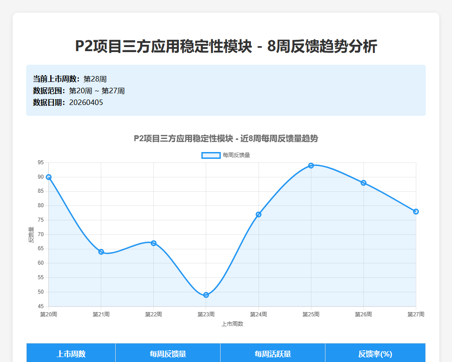Click the 第27周 data point at 78
This screenshot has height=362, width=452.
416,212
